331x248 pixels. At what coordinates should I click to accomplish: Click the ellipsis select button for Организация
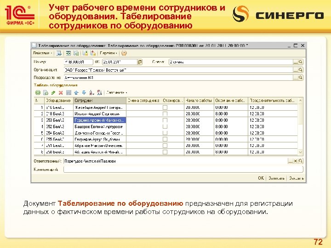pyautogui.click(x=296, y=70)
